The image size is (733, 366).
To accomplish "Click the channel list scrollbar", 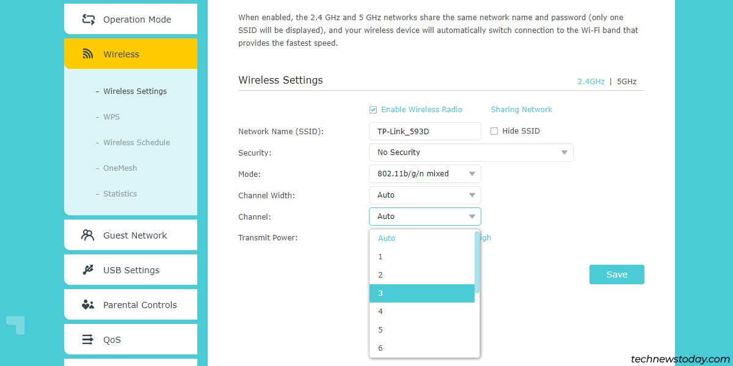I will click(477, 262).
